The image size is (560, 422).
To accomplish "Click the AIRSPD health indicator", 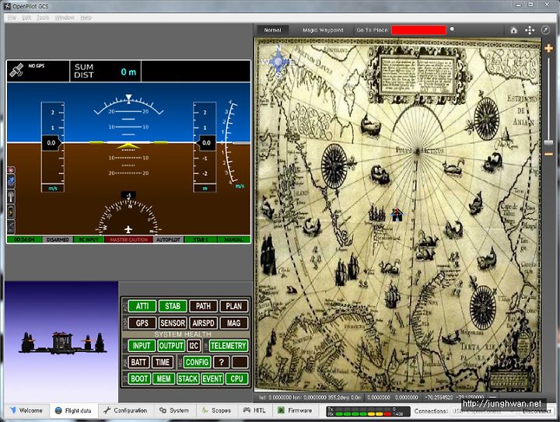I will pyautogui.click(x=203, y=323).
